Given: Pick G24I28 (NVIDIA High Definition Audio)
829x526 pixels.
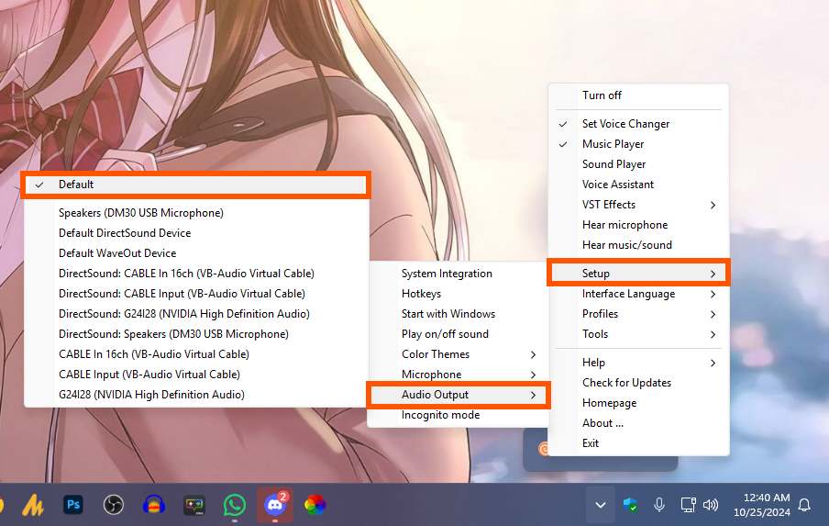Looking at the screenshot, I should tap(195, 395).
